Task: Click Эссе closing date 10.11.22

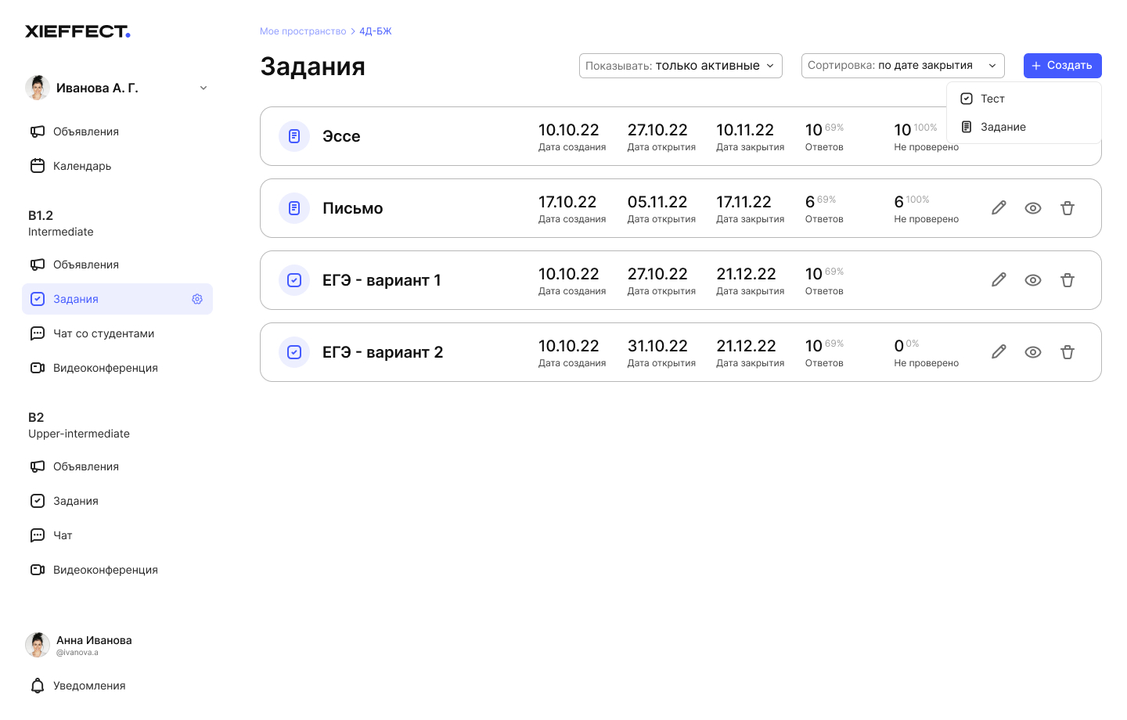Action: coord(745,130)
